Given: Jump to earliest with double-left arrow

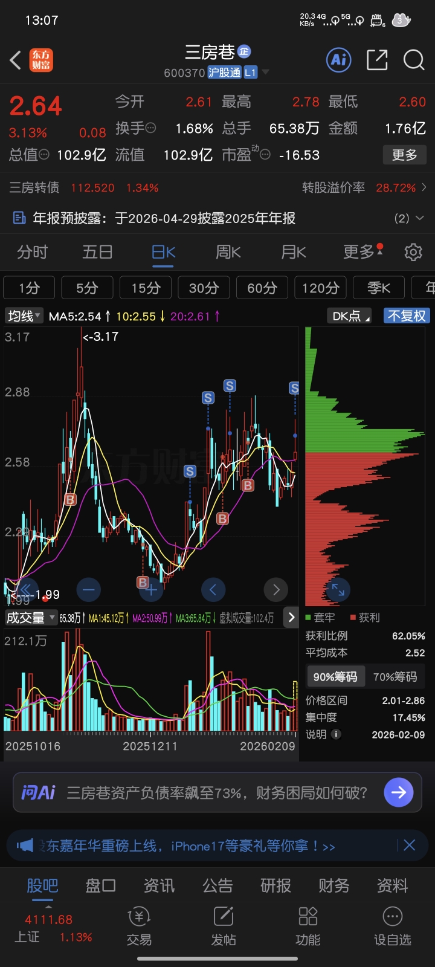Looking at the screenshot, I should [x=26, y=589].
